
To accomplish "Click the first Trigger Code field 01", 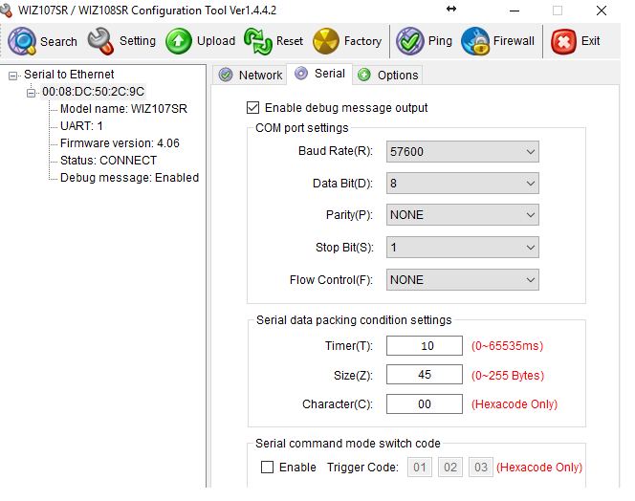I will pyautogui.click(x=420, y=467).
